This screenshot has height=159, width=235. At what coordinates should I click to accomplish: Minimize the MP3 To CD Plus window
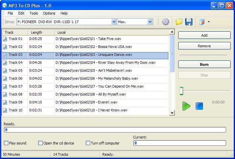[x=214, y=6]
